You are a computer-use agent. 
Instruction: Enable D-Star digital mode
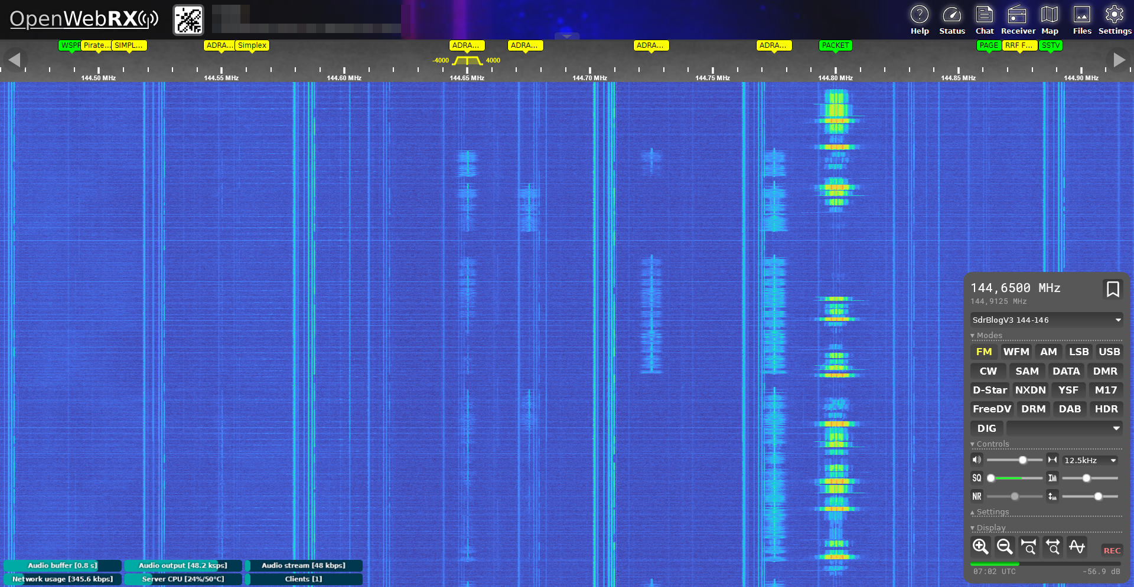coord(990,390)
